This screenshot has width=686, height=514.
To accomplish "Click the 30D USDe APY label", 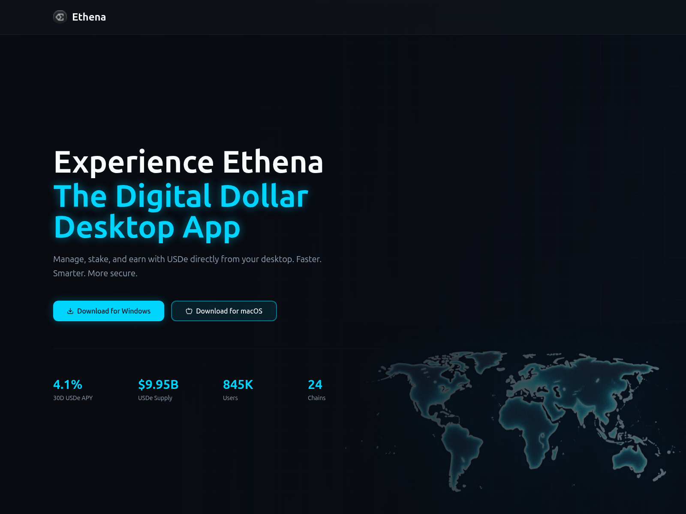I will (73, 398).
